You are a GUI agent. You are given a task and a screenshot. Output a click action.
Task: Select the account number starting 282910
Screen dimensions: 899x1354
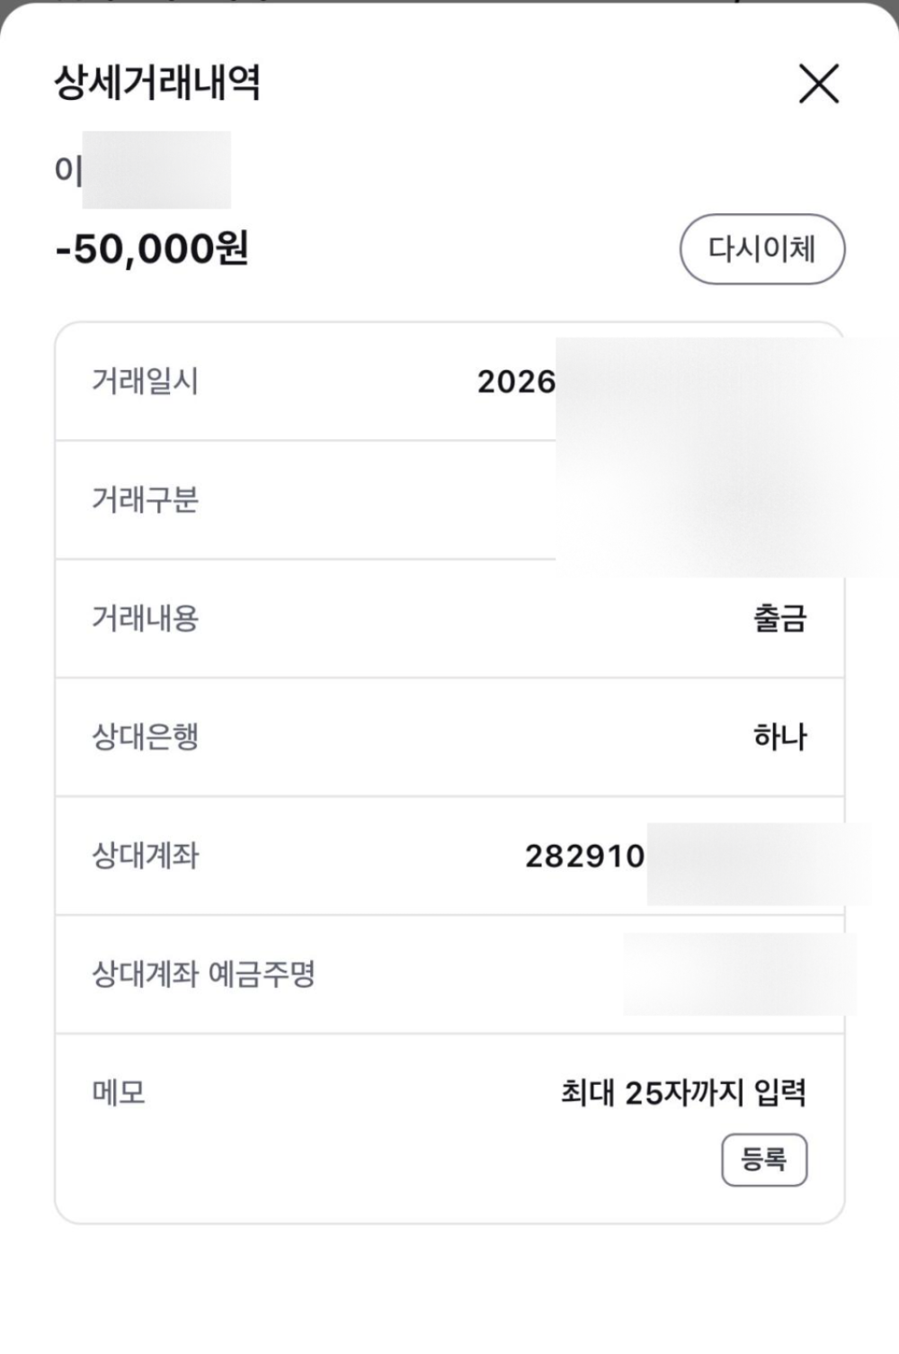click(x=585, y=856)
